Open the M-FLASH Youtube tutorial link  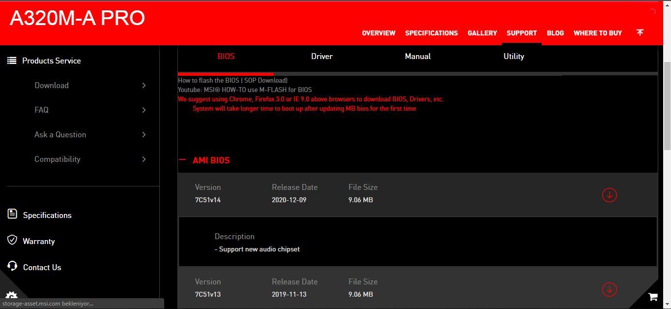pyautogui.click(x=245, y=90)
